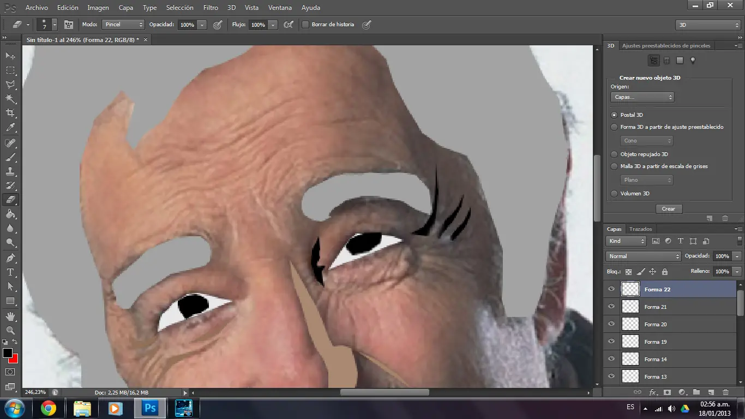Open the Normal blend mode dropdown
Image resolution: width=745 pixels, height=419 pixels.
tap(644, 256)
